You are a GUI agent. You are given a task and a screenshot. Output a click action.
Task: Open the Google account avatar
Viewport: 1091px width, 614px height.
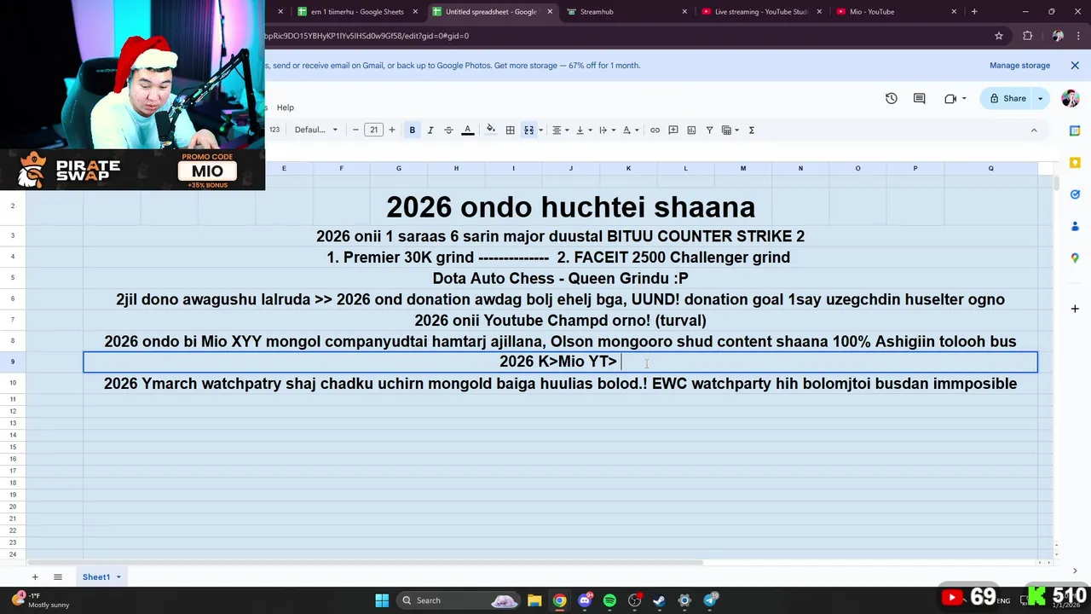tap(1071, 99)
